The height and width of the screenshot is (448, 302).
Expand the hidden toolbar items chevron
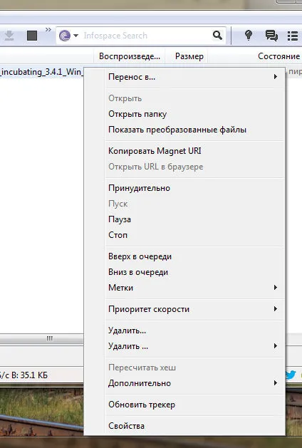point(48,29)
